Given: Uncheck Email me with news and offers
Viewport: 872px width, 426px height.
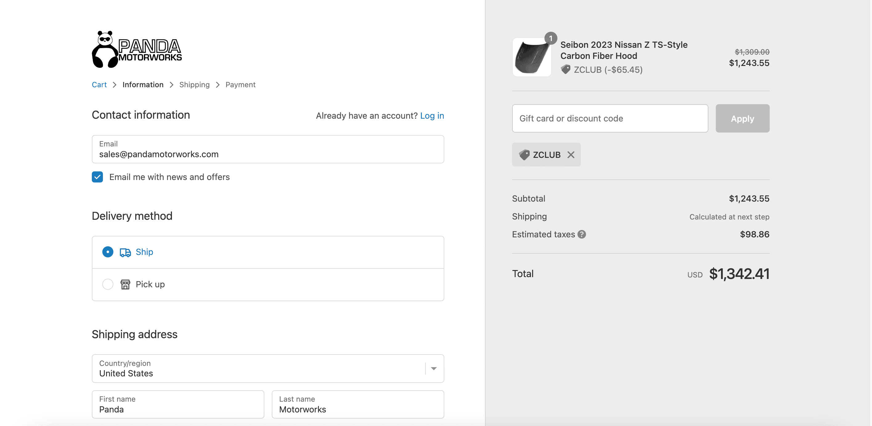Looking at the screenshot, I should pyautogui.click(x=97, y=177).
